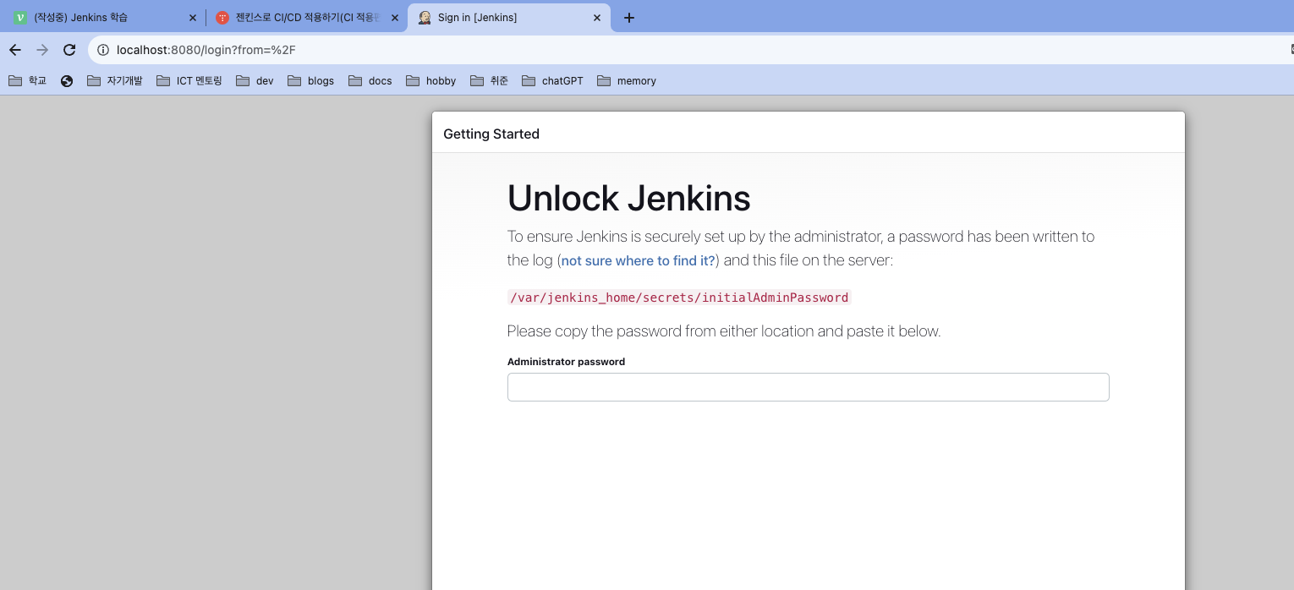Image resolution: width=1294 pixels, height=590 pixels.
Task: Reload the Jenkins login page
Action: point(70,50)
